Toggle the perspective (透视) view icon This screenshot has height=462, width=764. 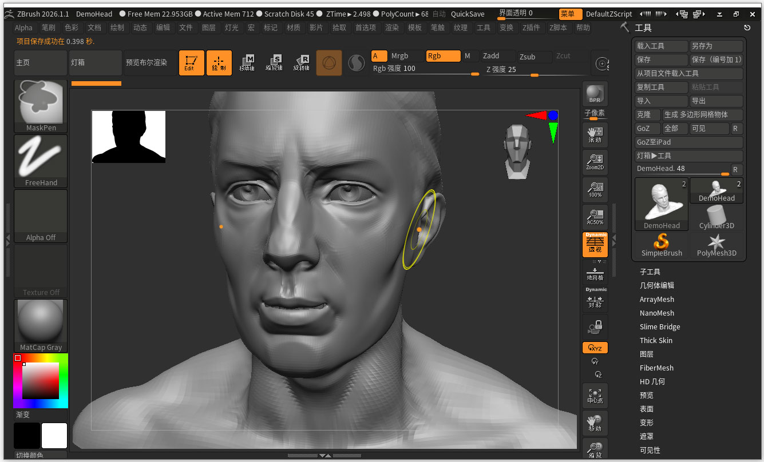tap(595, 244)
